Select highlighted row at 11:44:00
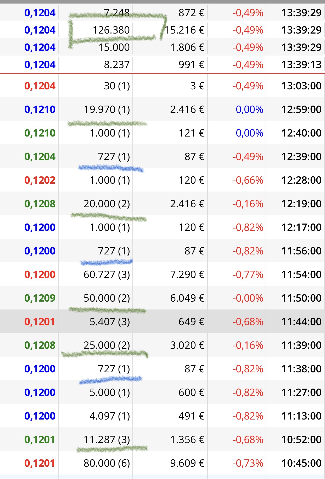 click(162, 322)
